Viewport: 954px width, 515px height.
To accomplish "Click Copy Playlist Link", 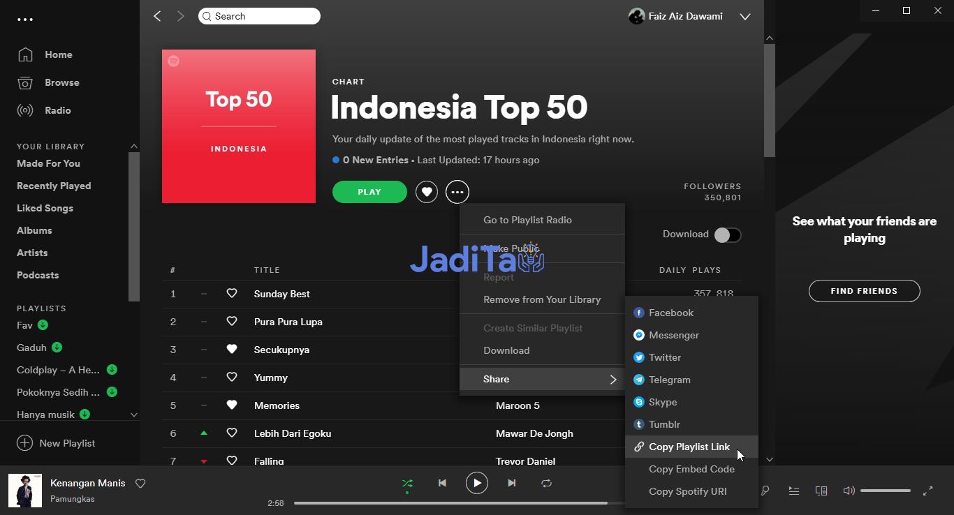I will tap(691, 447).
